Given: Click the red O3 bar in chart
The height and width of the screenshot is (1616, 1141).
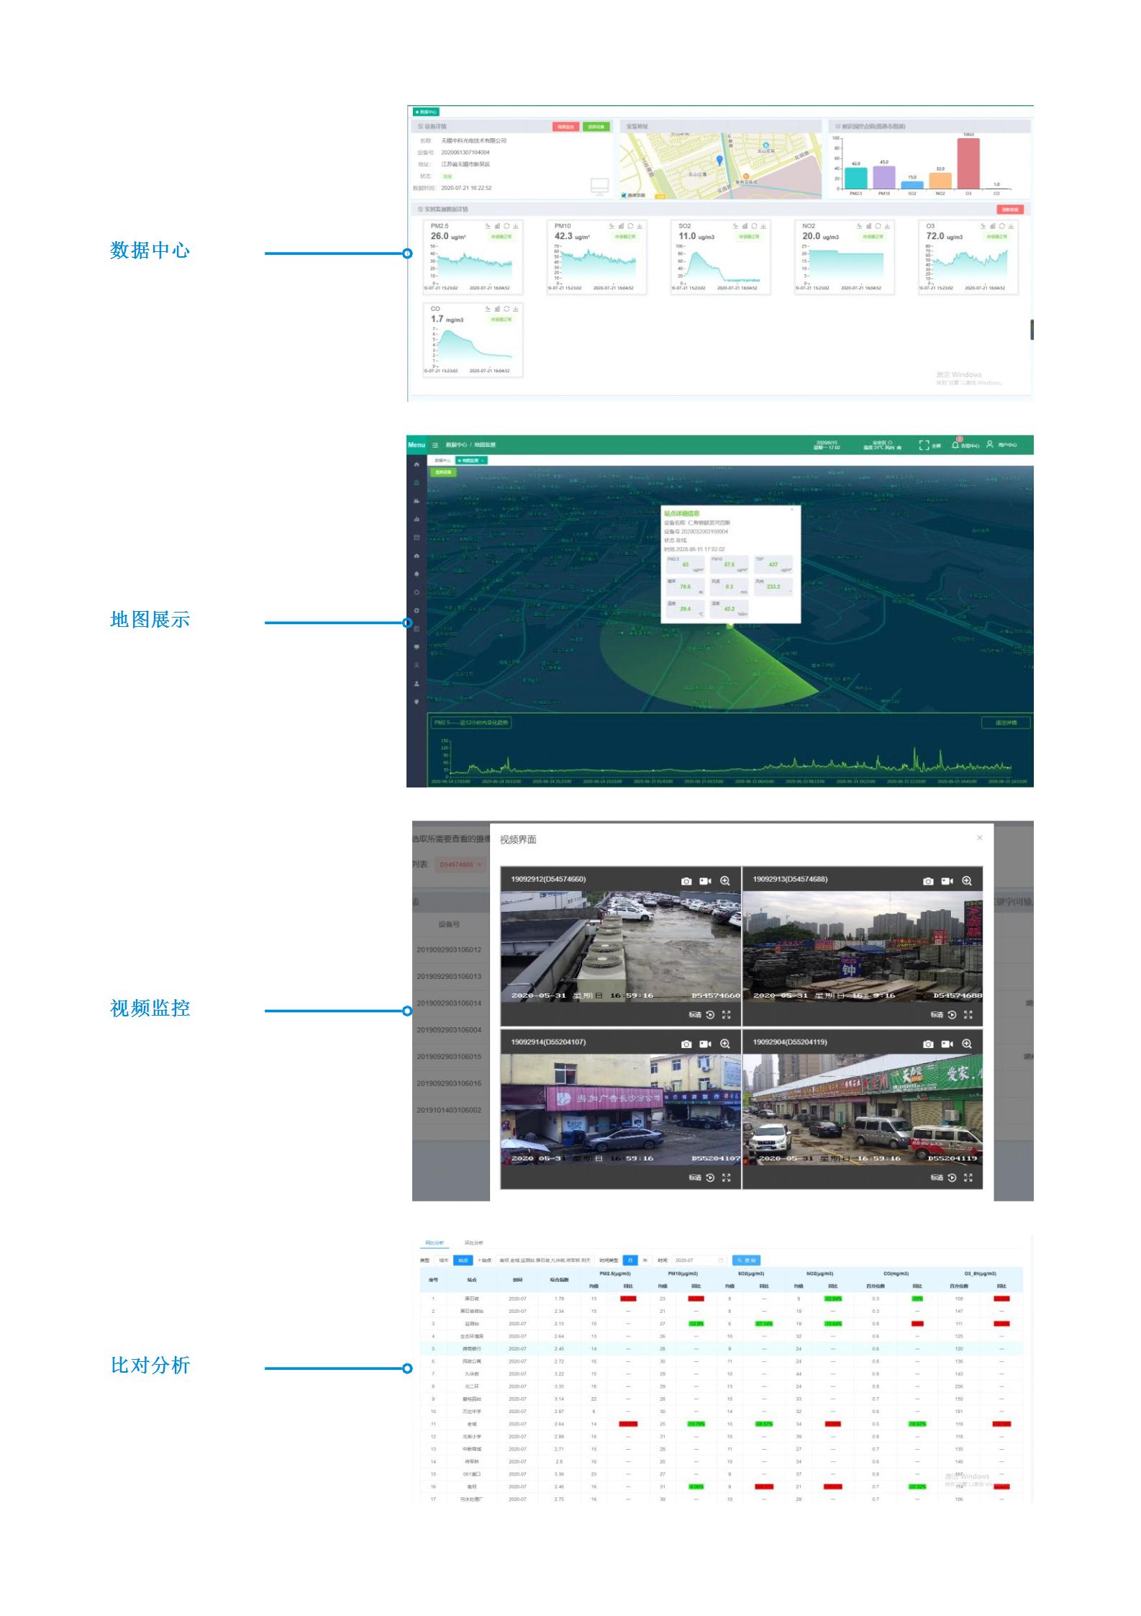Looking at the screenshot, I should [968, 163].
